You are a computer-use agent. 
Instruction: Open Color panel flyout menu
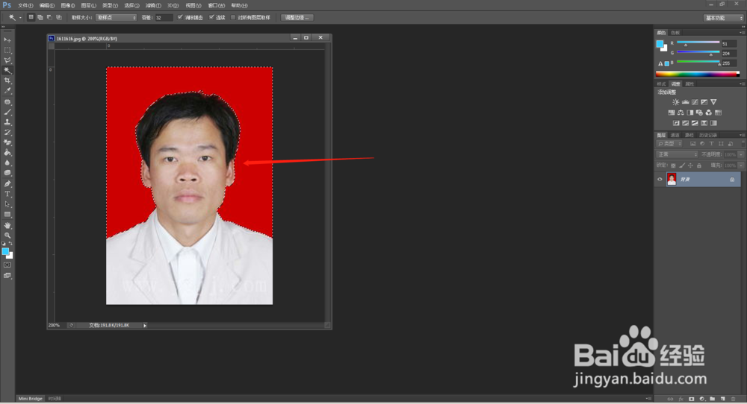click(742, 33)
